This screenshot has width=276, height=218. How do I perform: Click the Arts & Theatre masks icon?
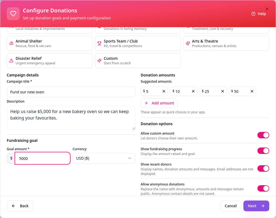pyautogui.click(x=188, y=43)
